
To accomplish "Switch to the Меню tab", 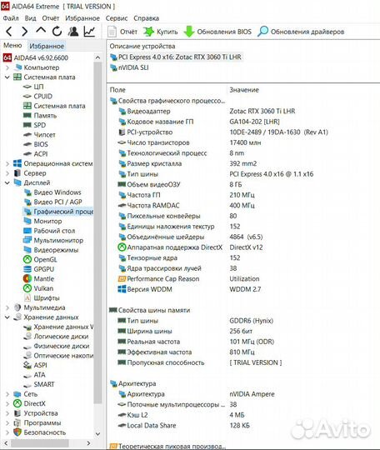I will 12,45.
